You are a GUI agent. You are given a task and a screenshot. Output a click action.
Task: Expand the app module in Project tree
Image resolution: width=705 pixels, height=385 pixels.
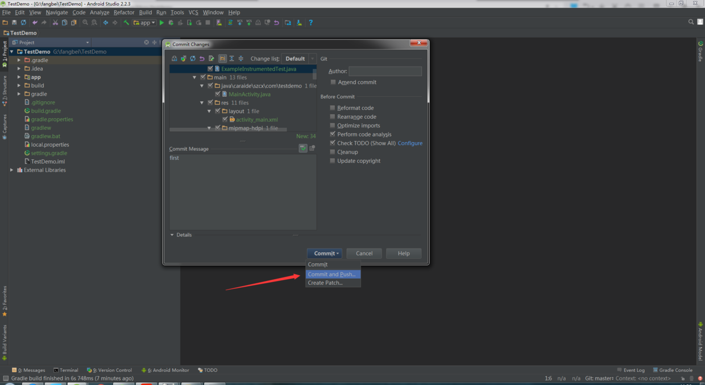click(x=19, y=77)
